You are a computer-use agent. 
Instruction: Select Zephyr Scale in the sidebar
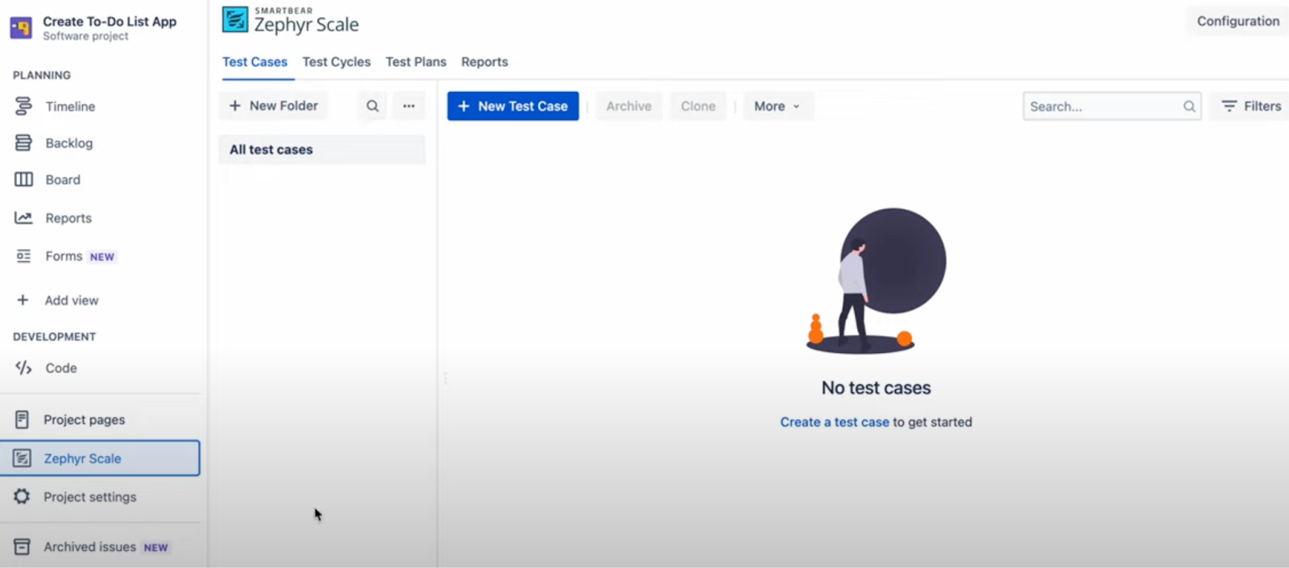[x=100, y=458]
